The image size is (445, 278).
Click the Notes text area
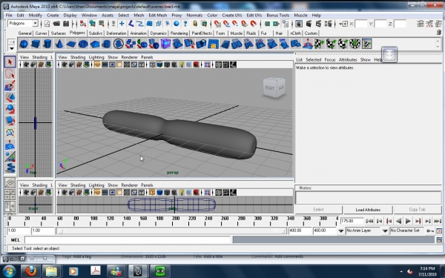tap(369, 197)
